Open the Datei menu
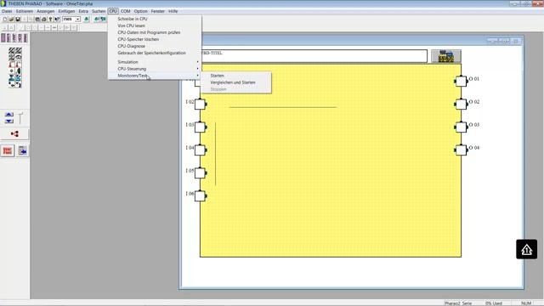544x306 pixels. [x=7, y=11]
